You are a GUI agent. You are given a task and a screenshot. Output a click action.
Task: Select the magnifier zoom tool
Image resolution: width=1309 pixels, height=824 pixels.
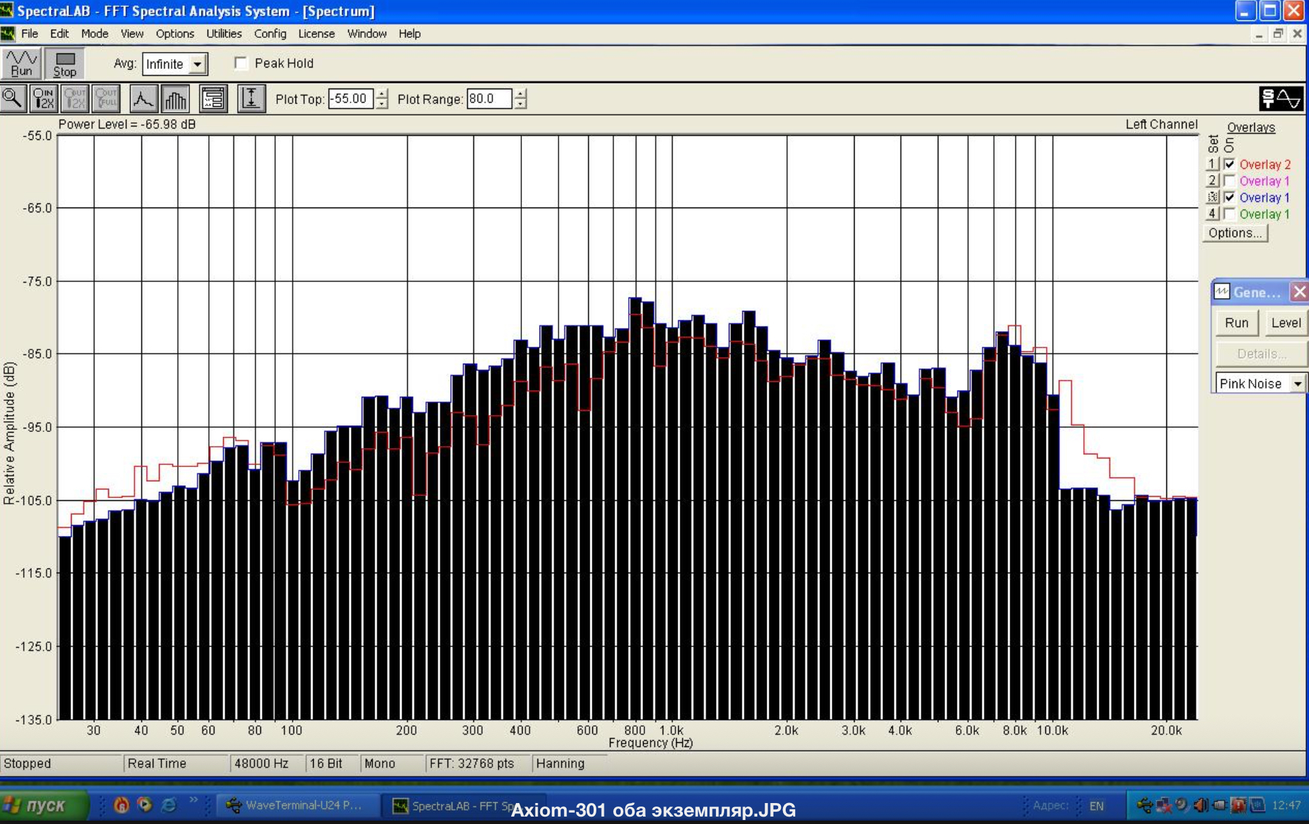13,99
